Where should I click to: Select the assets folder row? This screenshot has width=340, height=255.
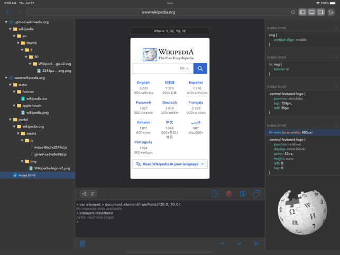coord(38,133)
